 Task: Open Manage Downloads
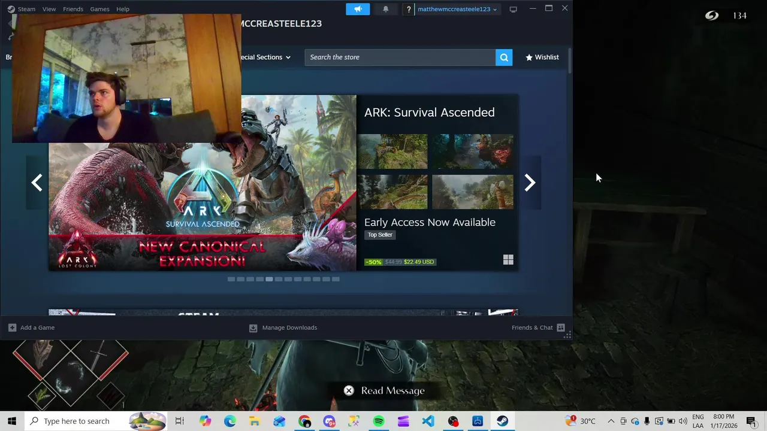[283, 327]
